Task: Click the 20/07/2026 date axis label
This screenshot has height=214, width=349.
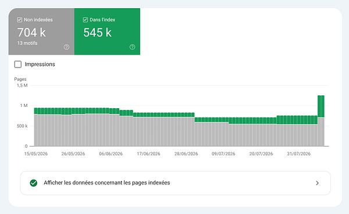Action: 261,154
